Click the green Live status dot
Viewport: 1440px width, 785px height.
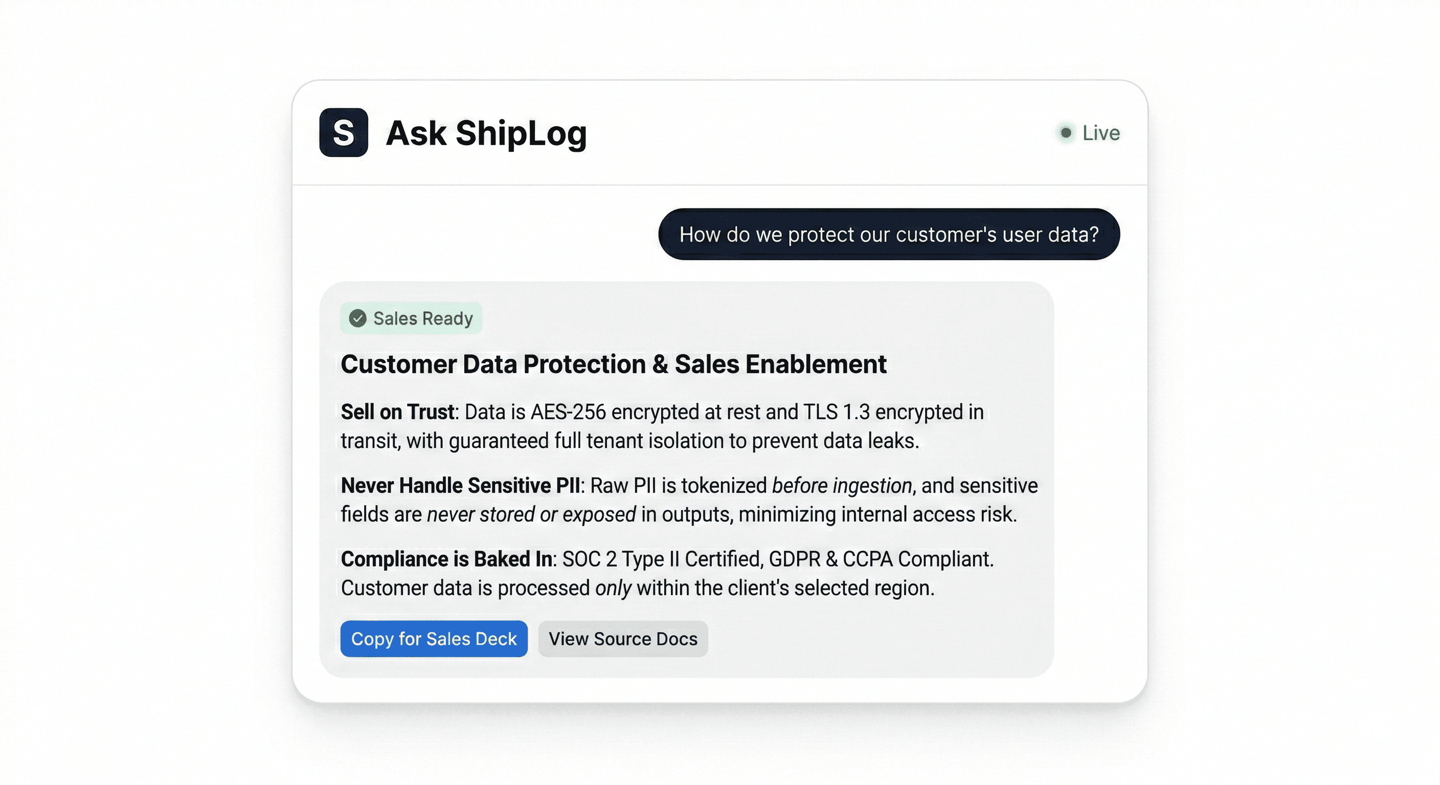pyautogui.click(x=1066, y=132)
